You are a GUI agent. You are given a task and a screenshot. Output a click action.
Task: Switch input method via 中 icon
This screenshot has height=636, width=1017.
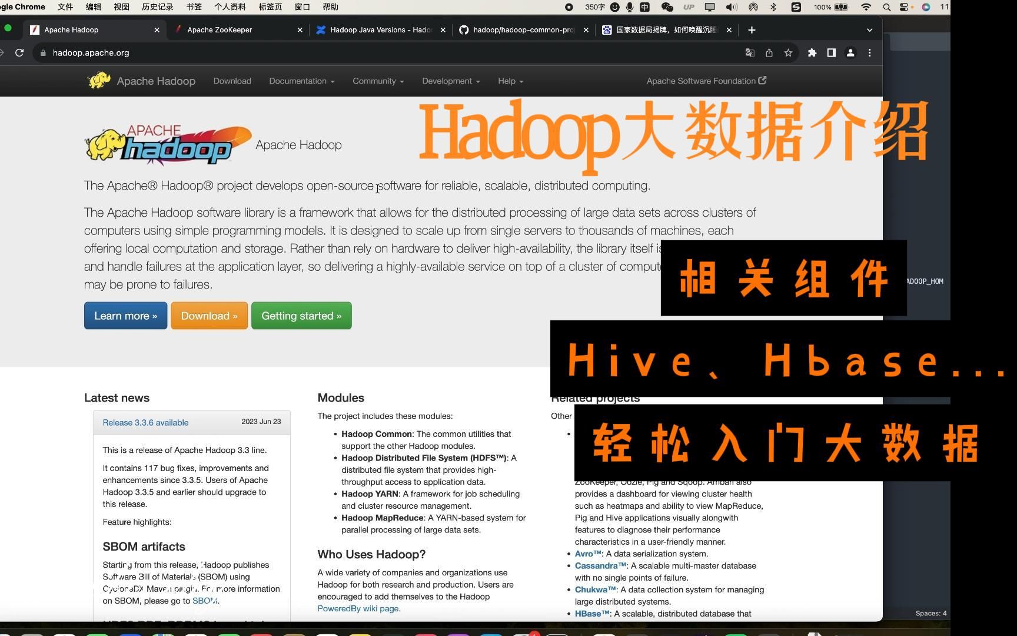645,7
